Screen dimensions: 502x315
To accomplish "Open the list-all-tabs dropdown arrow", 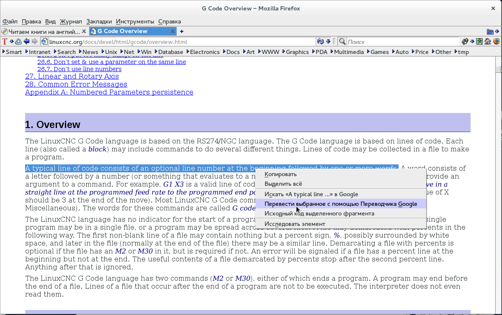I will [x=497, y=31].
